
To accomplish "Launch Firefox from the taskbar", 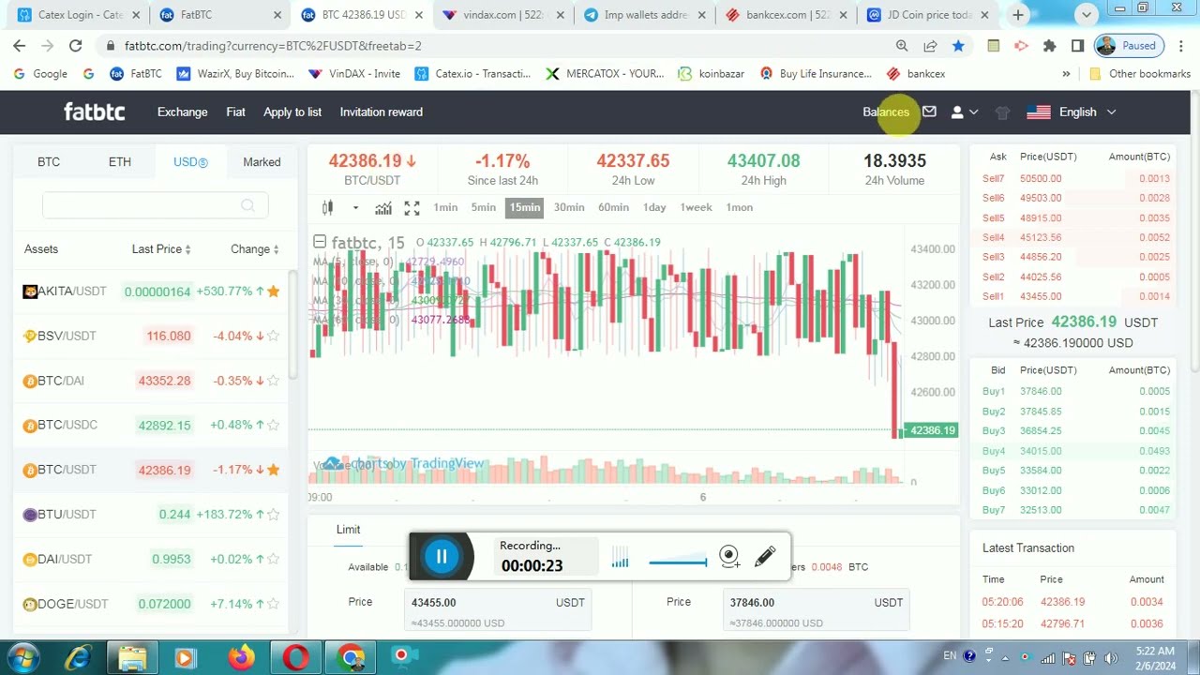I will coord(242,658).
